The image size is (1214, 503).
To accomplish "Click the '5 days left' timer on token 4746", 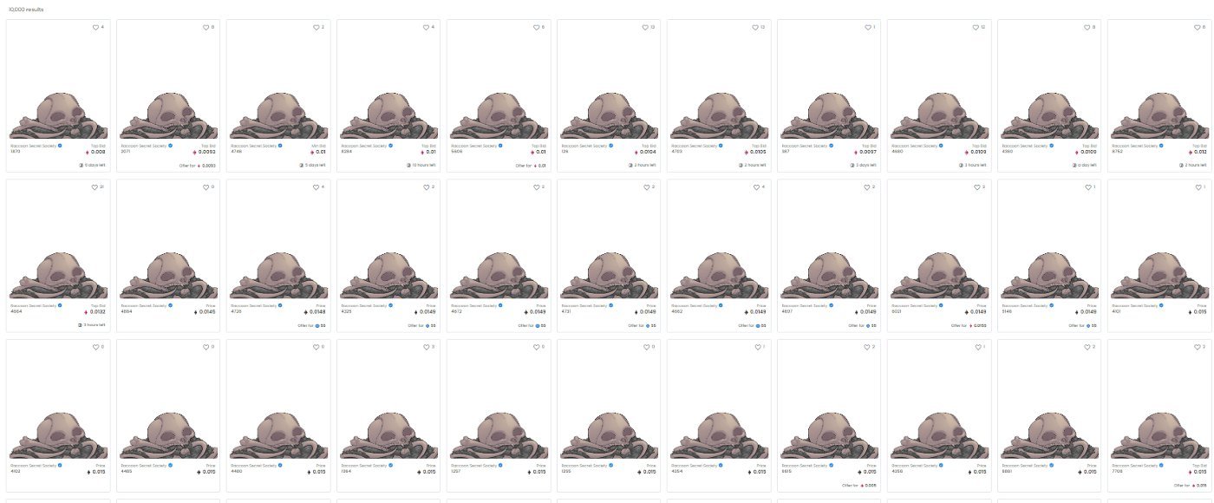I will tap(312, 165).
